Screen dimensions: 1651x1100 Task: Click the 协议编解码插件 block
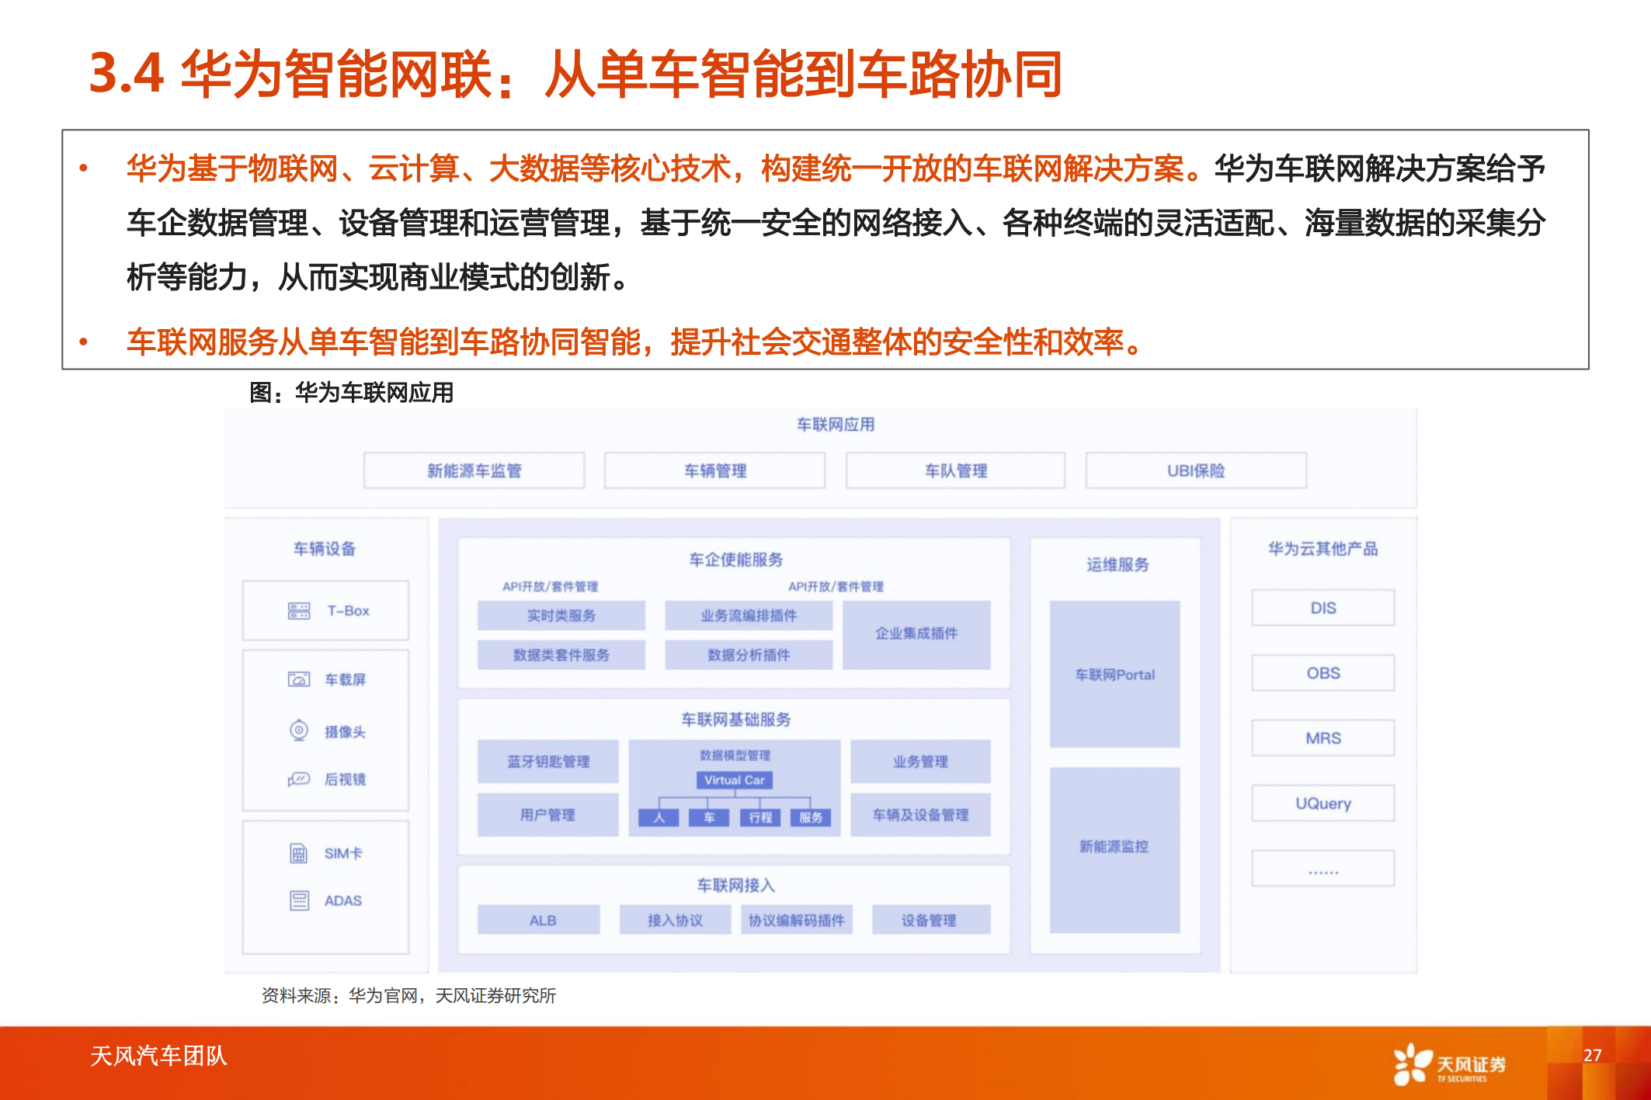(796, 920)
